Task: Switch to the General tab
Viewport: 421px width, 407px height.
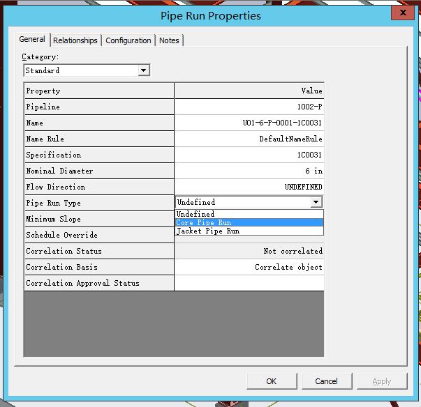Action: tap(32, 40)
